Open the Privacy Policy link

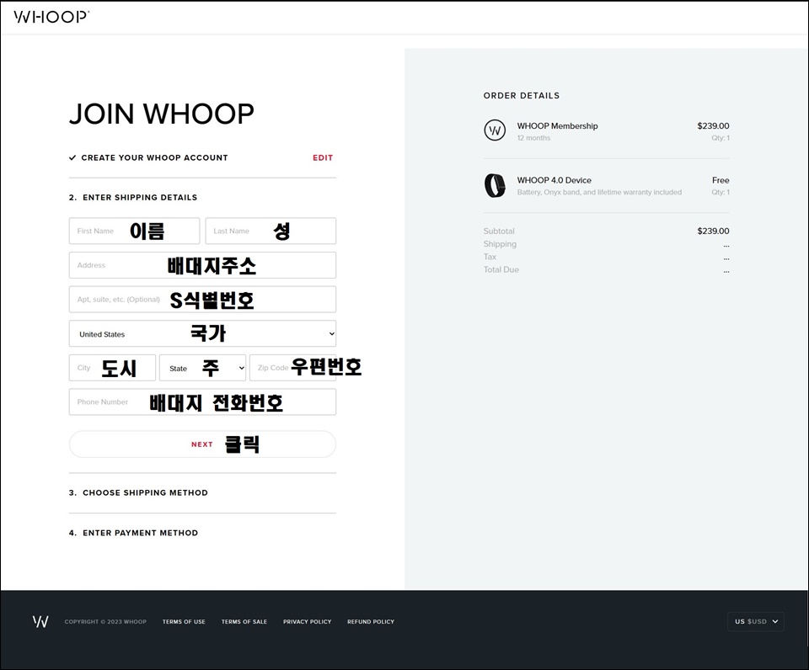coord(307,621)
